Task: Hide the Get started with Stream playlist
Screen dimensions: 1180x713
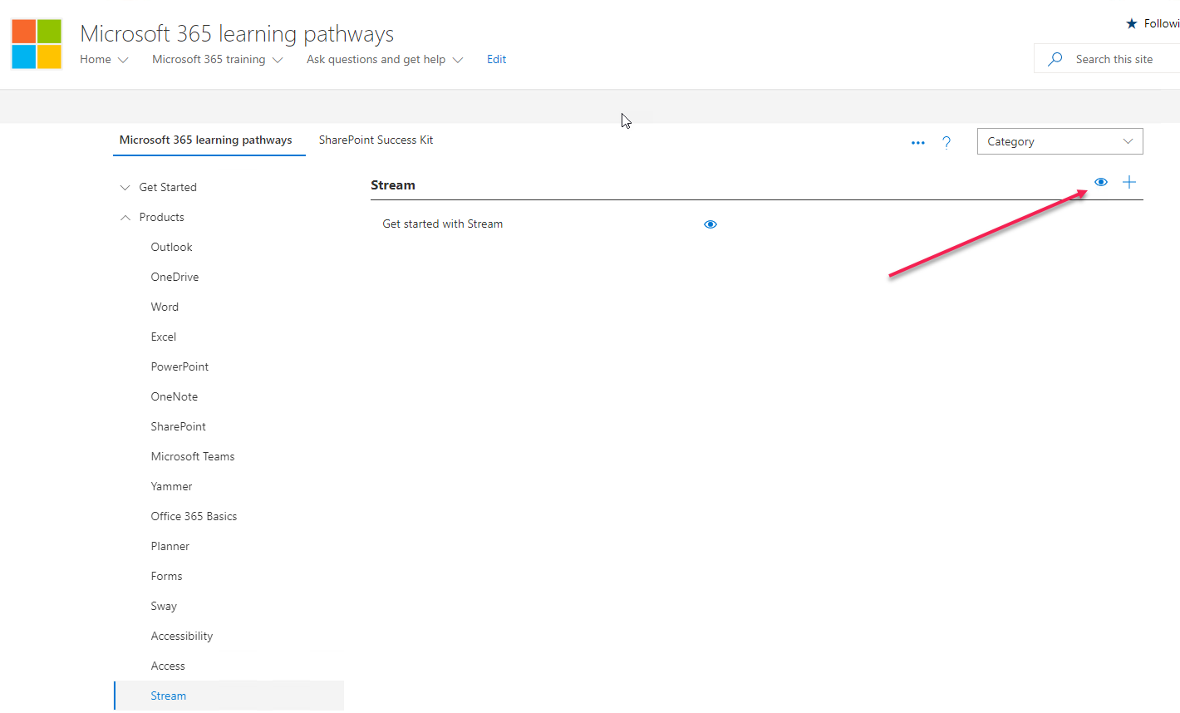Action: [x=710, y=224]
